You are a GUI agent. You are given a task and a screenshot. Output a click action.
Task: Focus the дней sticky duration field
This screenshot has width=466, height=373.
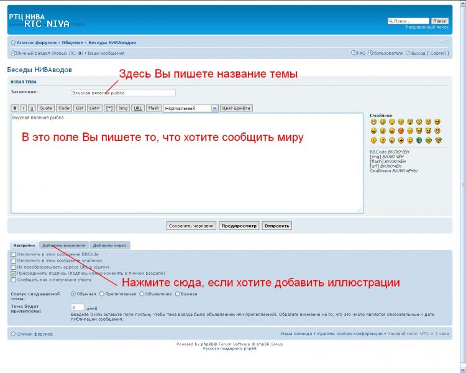(x=77, y=307)
